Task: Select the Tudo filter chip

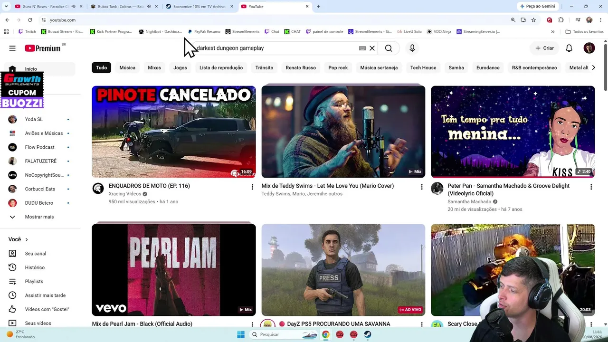Action: (x=102, y=67)
